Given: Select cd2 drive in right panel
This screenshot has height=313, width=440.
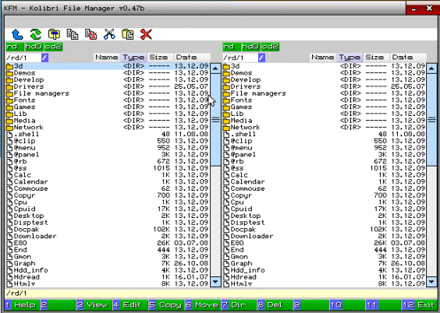Looking at the screenshot, I should click(x=270, y=47).
